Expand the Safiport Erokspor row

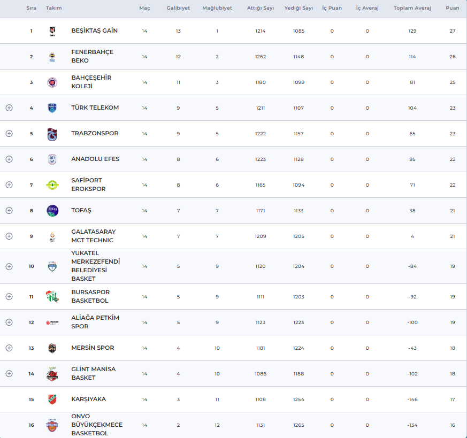(x=9, y=185)
